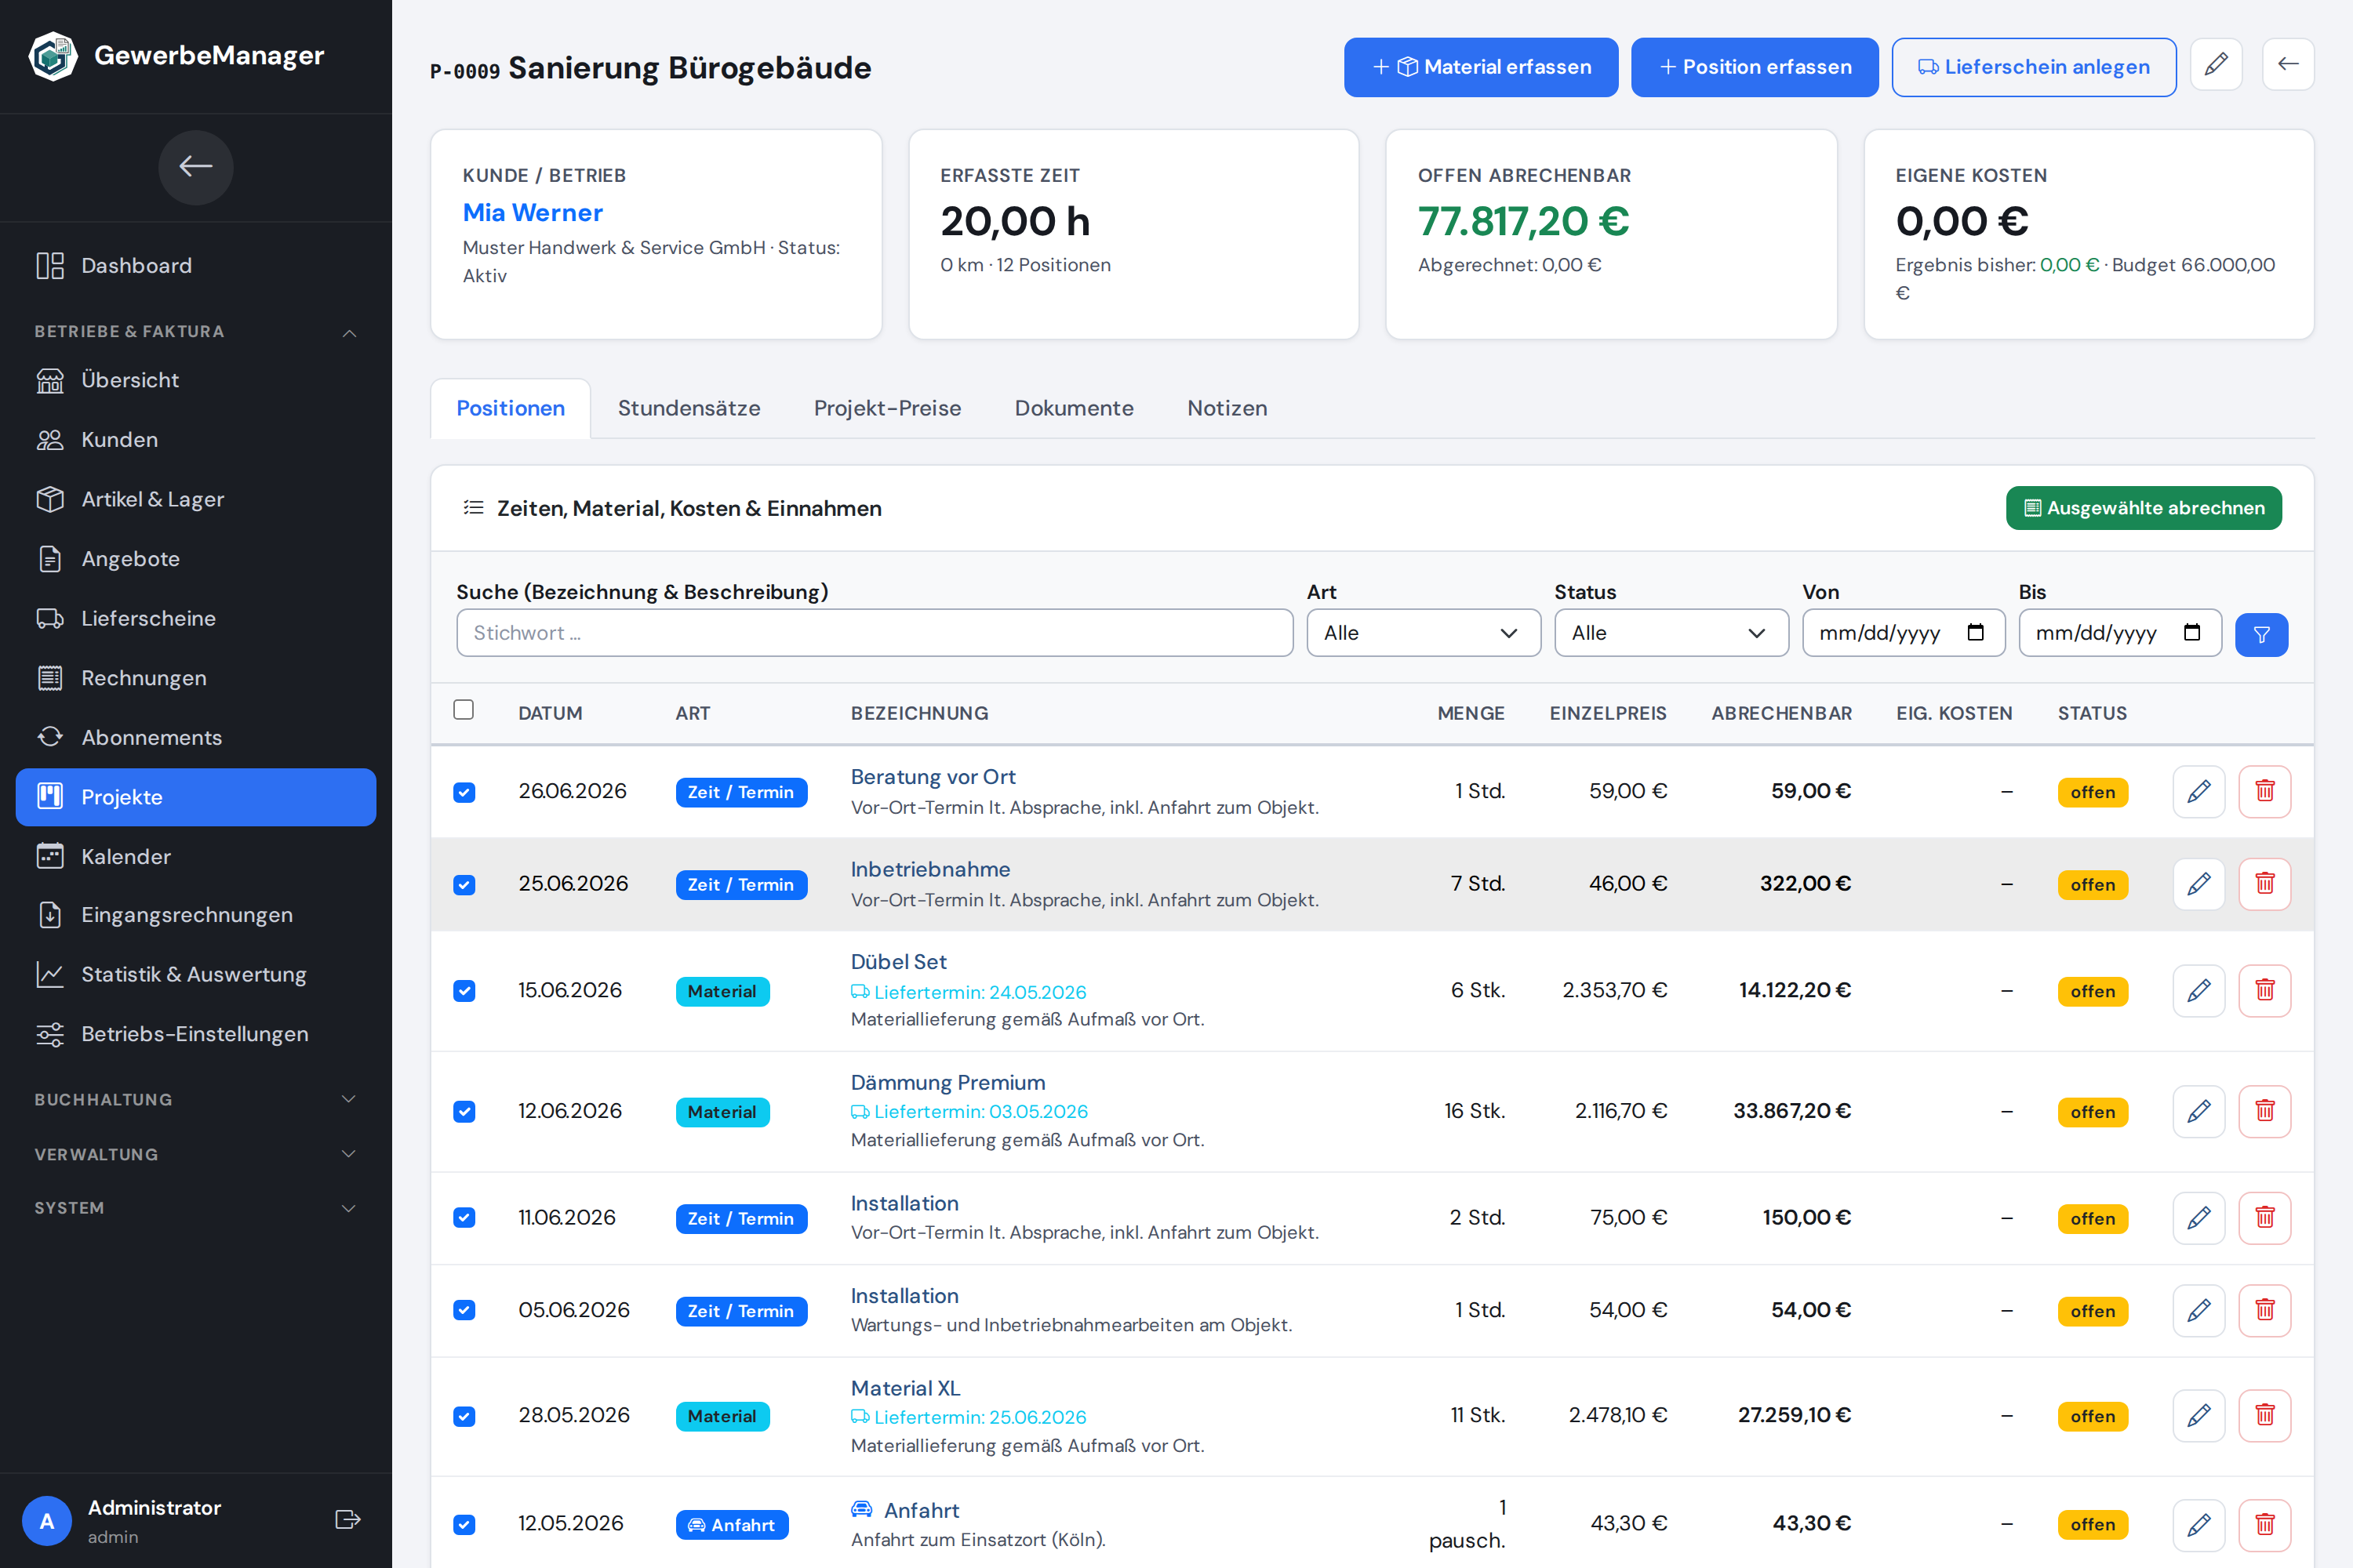Show the Dokumente tab
The height and width of the screenshot is (1568, 2353).
1074,408
